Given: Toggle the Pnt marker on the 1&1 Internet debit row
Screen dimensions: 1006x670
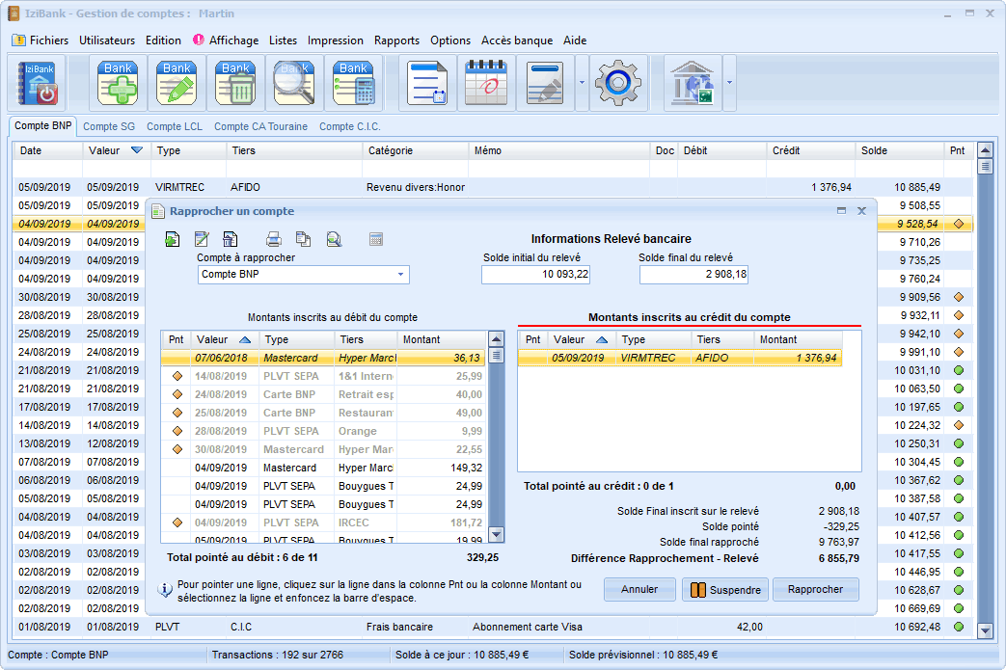Looking at the screenshot, I should pyautogui.click(x=177, y=376).
